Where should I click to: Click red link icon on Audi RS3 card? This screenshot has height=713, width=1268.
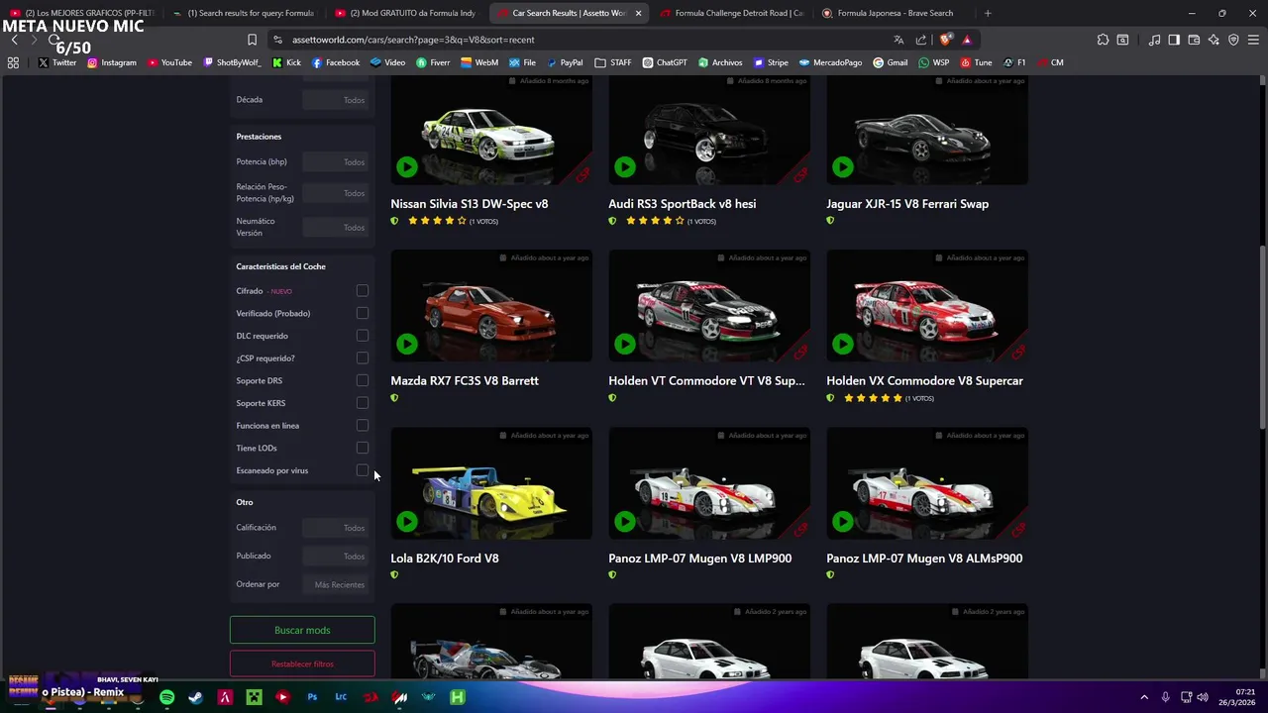click(800, 175)
